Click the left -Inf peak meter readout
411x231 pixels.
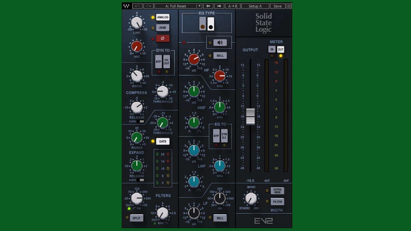(x=267, y=181)
